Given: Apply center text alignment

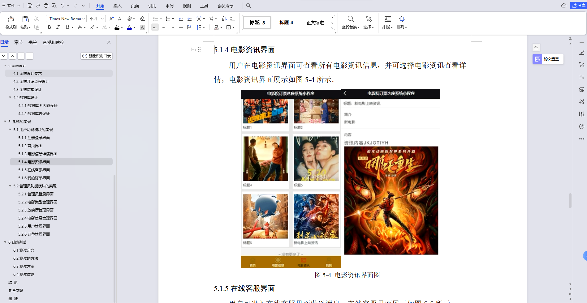Looking at the screenshot, I should pos(163,27).
